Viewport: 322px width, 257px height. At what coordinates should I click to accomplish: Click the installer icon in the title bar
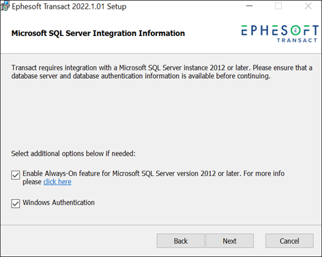tap(5, 6)
